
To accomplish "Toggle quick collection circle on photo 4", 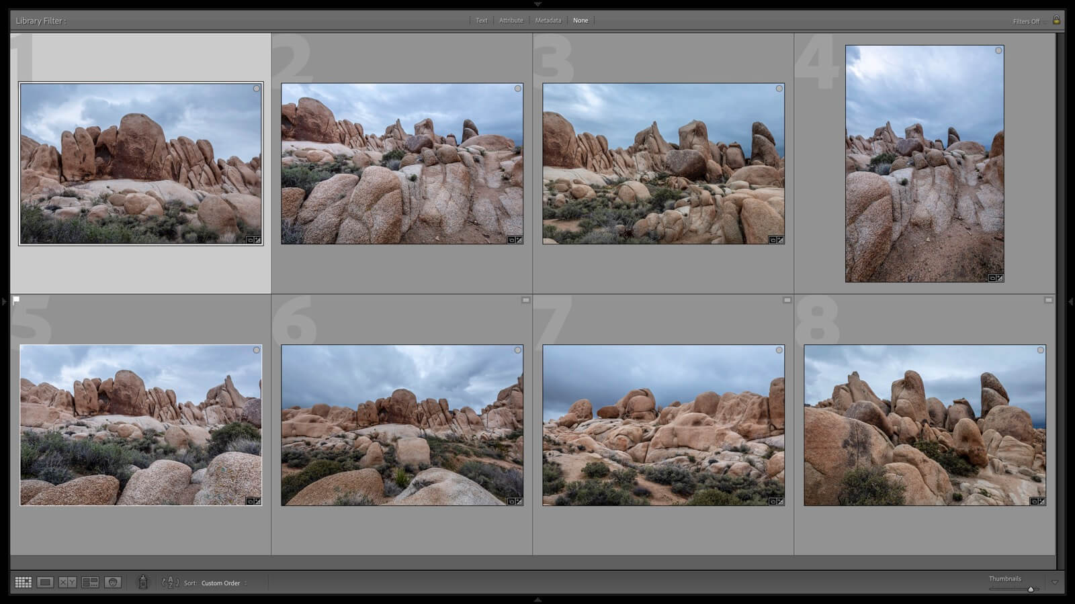I will pos(998,51).
